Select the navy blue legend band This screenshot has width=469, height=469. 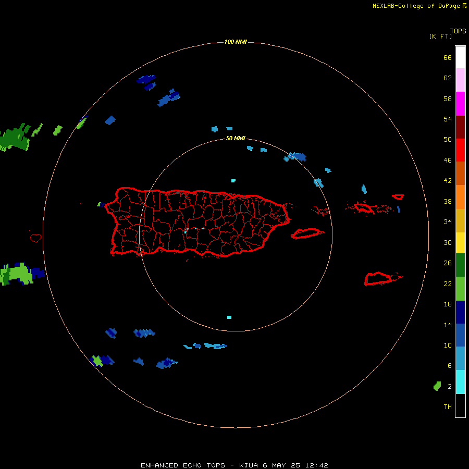pyautogui.click(x=460, y=312)
